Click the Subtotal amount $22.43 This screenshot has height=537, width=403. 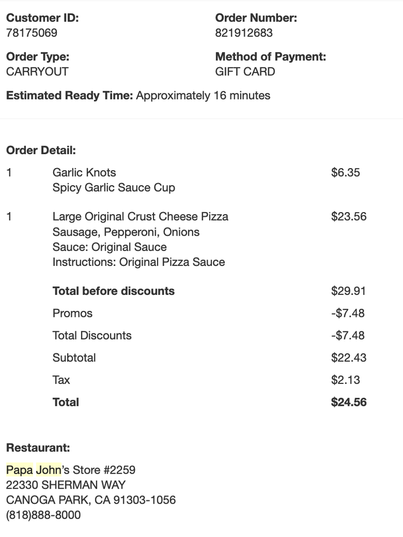348,358
